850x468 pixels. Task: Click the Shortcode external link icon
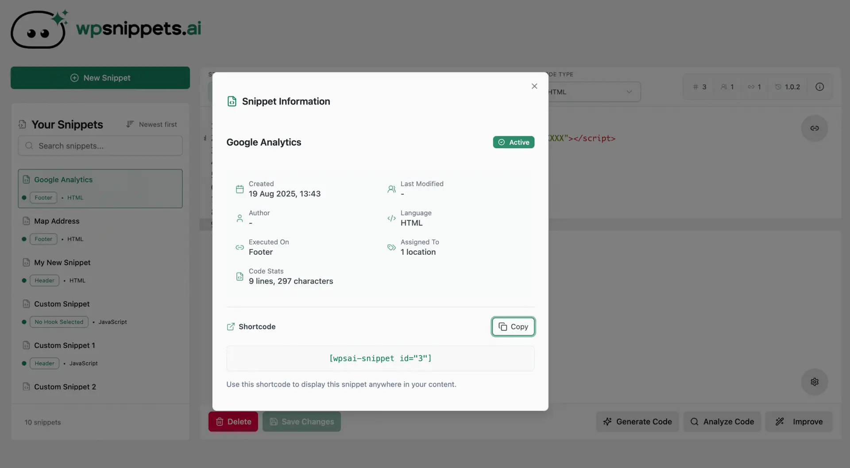click(231, 326)
